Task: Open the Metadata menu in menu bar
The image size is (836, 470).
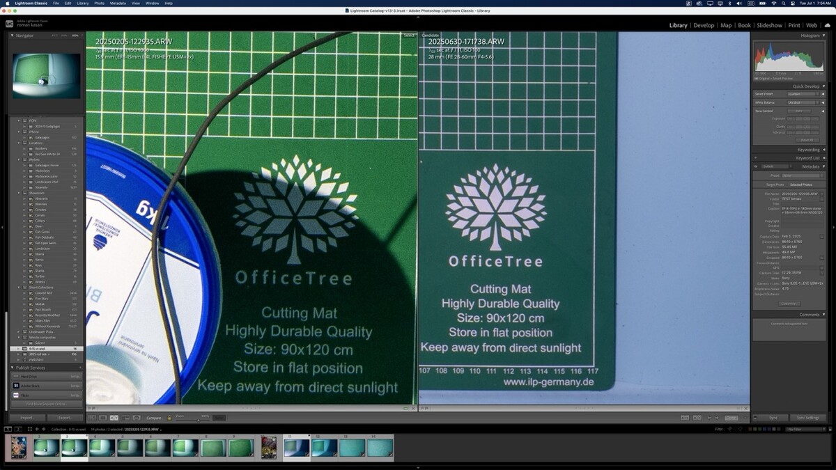Action: [x=118, y=3]
